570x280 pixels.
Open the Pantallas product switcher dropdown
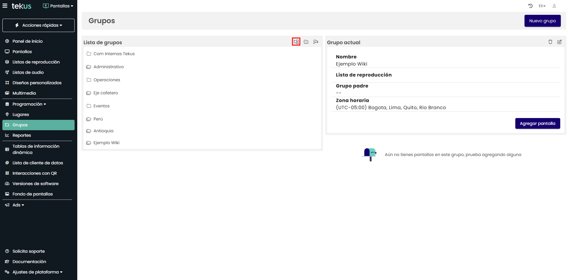pyautogui.click(x=58, y=6)
